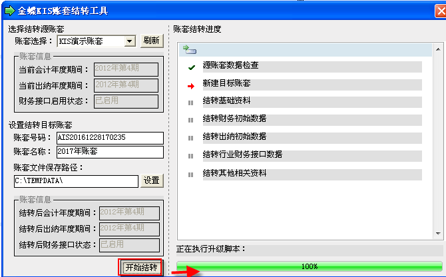Viewport: 446px width, 277px height.
Task: Select the 结转出纳初始数据 step
Action: (312, 138)
